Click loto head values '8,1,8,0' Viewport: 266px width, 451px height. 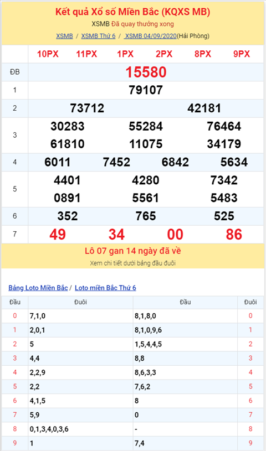[145, 316]
